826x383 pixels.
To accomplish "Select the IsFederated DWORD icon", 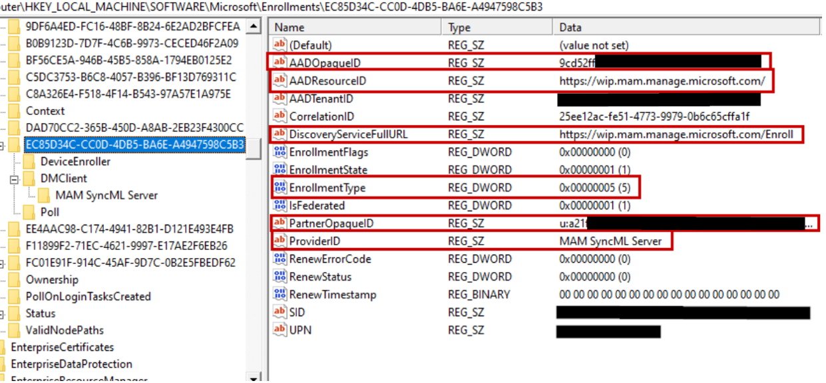I will pyautogui.click(x=280, y=205).
